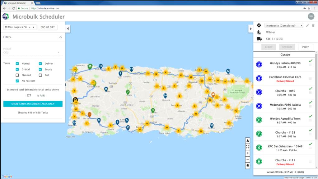
Task: Click the browser address bar URL
Action: point(45,8)
